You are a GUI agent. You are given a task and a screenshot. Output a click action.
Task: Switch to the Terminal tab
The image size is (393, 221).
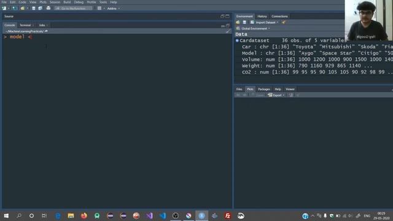click(25, 25)
